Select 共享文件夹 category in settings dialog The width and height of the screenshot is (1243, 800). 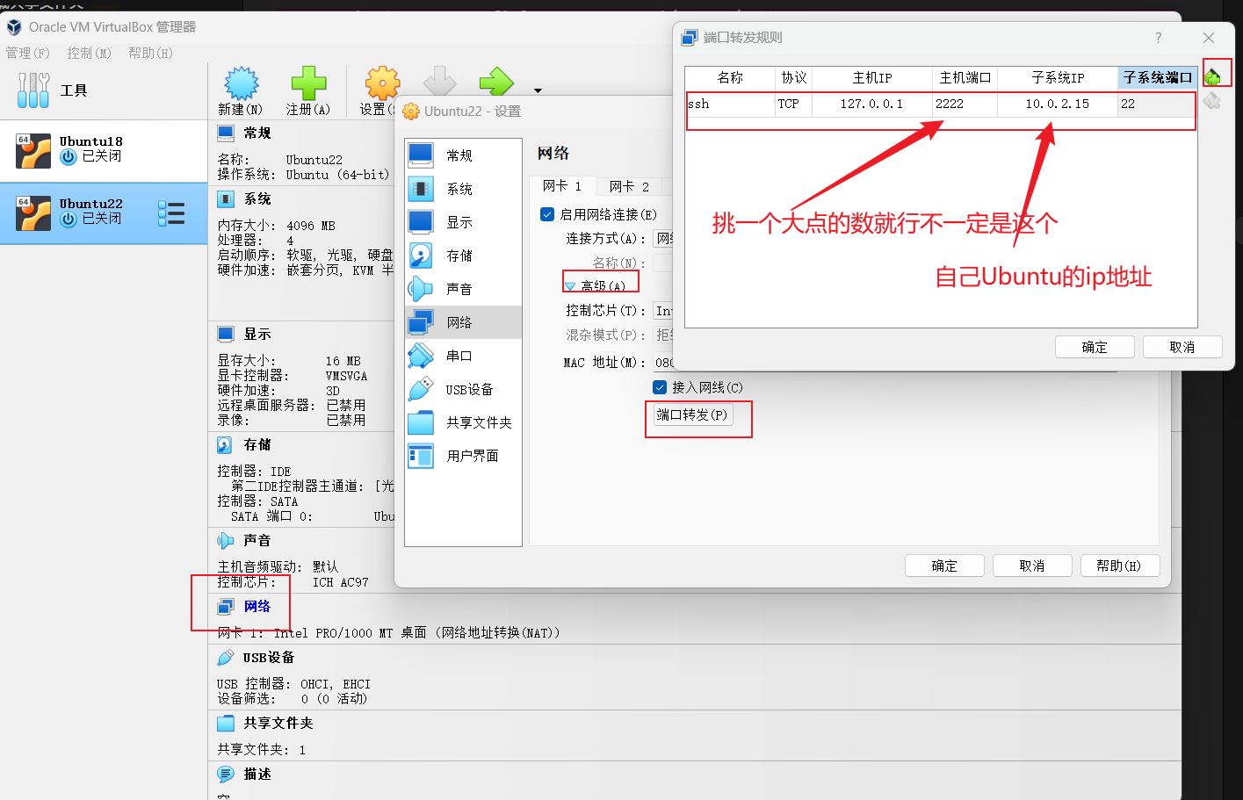click(463, 422)
